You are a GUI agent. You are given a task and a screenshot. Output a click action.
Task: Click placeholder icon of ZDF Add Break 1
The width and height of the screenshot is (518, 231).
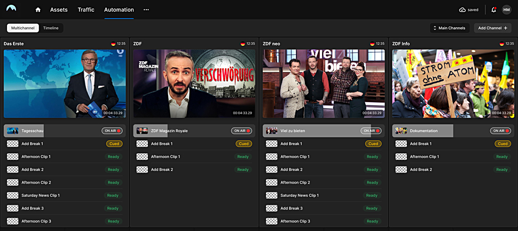[x=142, y=144]
